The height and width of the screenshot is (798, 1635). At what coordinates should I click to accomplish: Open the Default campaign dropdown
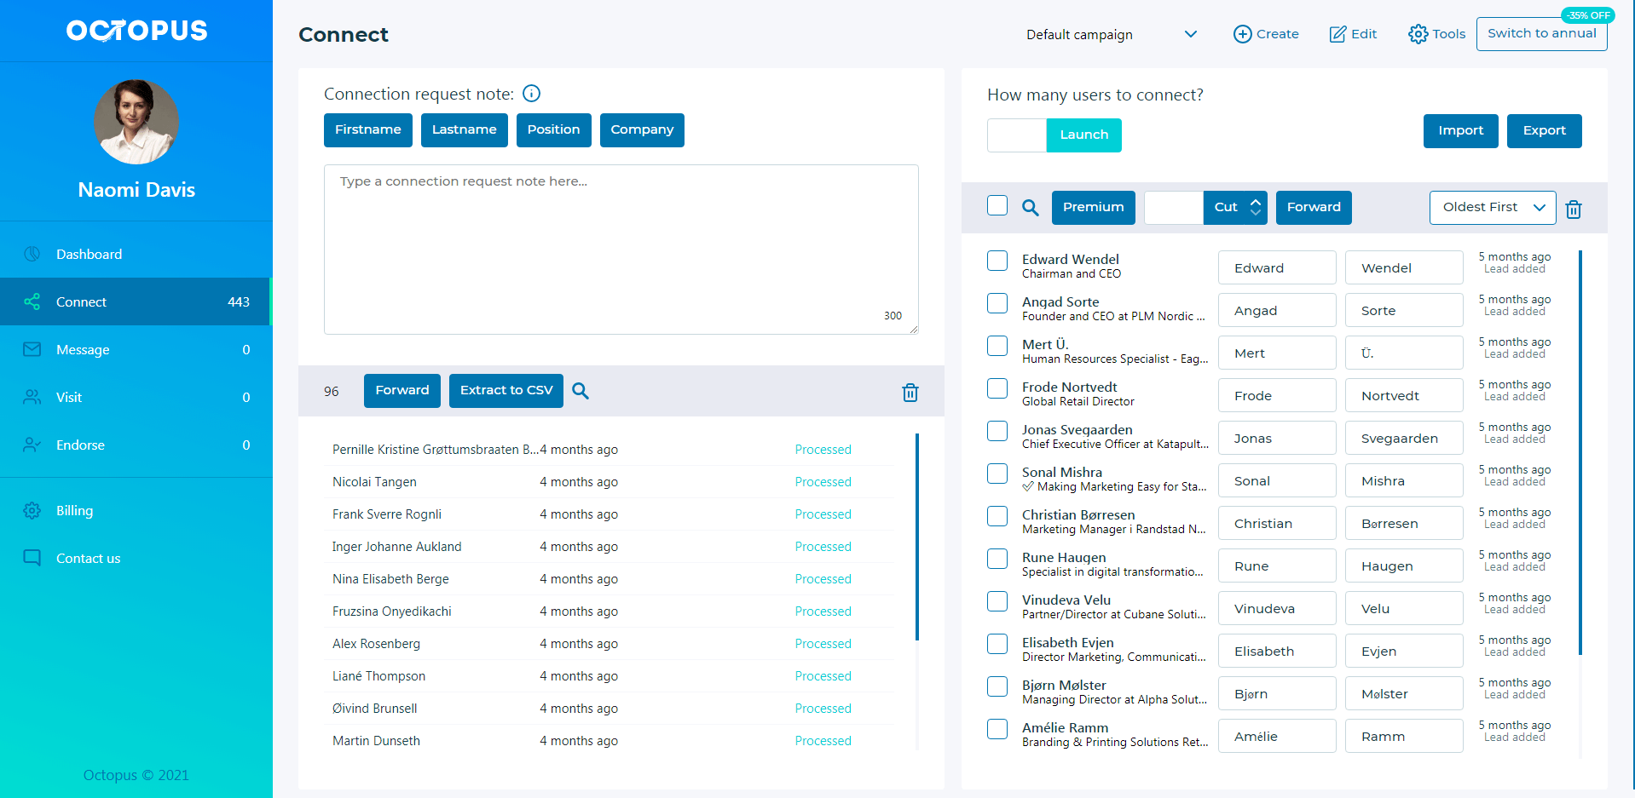coord(1108,34)
